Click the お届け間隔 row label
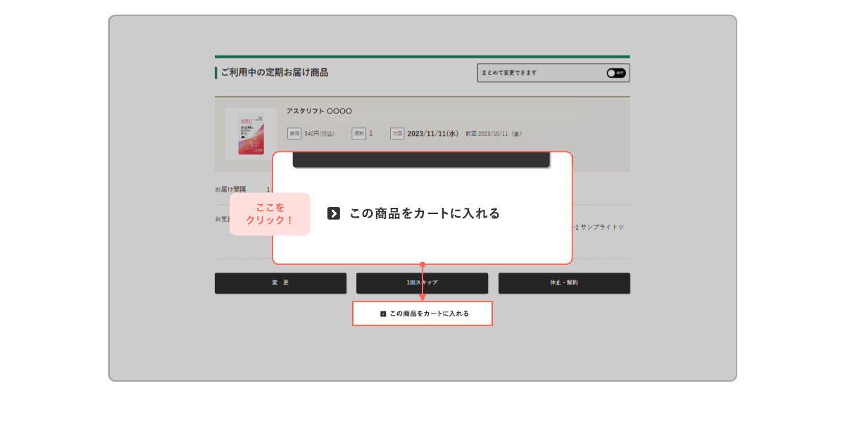 click(230, 190)
